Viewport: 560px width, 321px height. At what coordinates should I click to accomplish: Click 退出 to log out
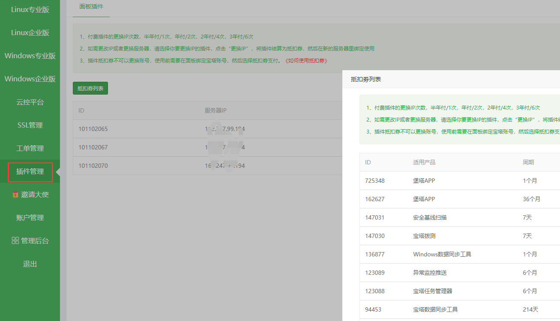coord(30,264)
